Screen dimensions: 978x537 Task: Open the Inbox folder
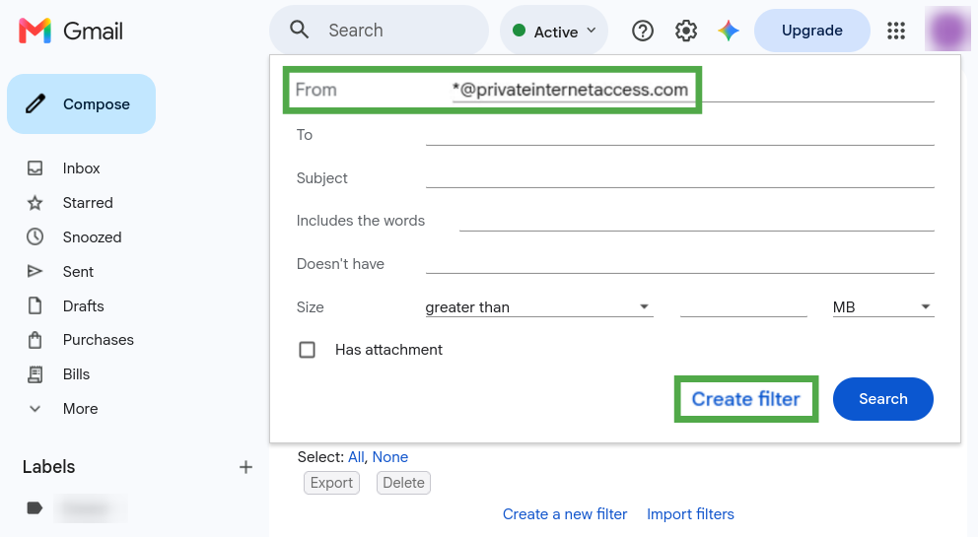(81, 168)
